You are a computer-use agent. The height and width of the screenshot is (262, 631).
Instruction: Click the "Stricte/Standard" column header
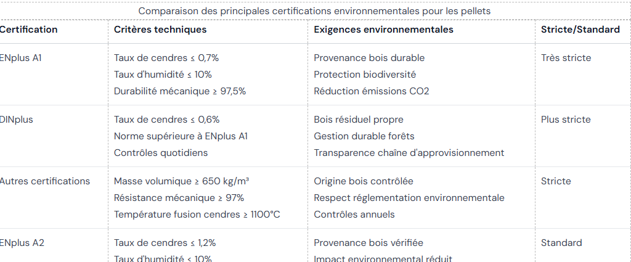(x=580, y=30)
